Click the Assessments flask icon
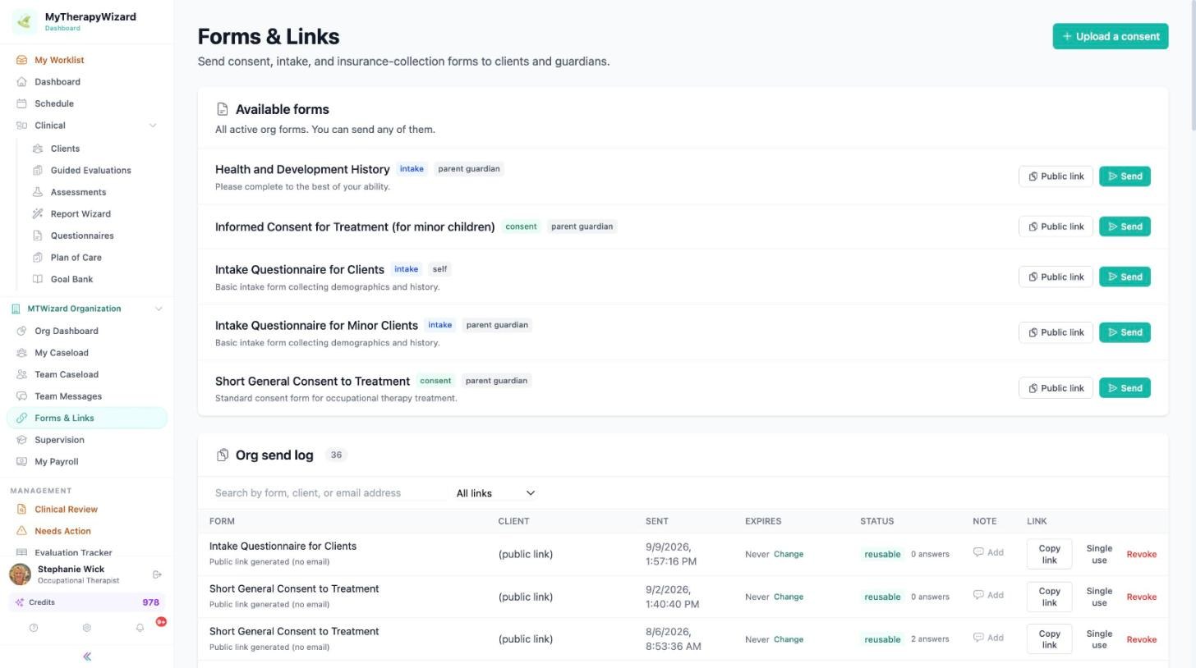Screen dimensions: 1196x668 38,192
